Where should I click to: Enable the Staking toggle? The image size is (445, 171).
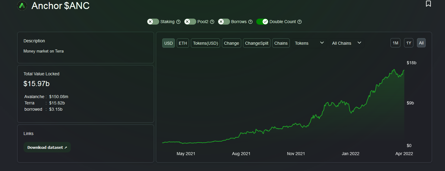(153, 22)
